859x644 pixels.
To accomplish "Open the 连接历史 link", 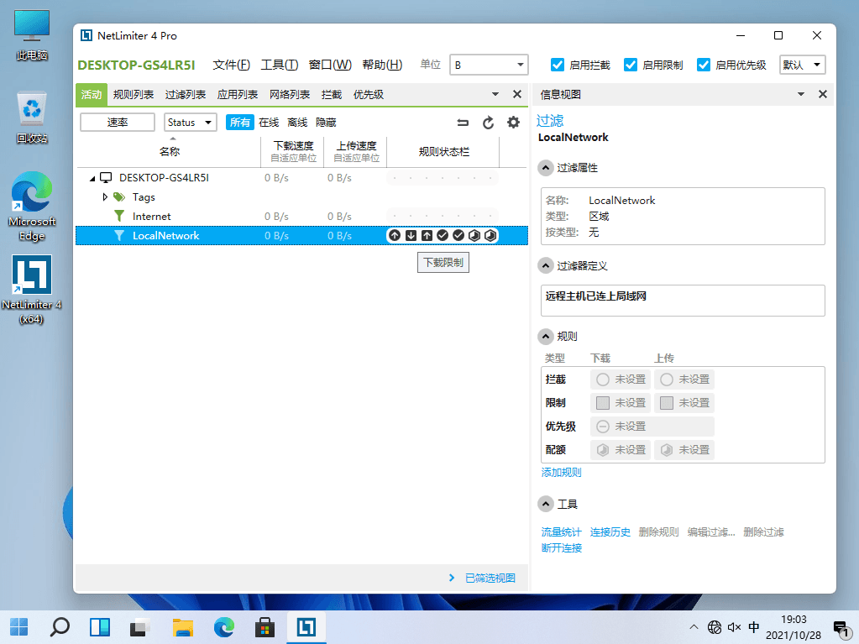I will coord(610,531).
